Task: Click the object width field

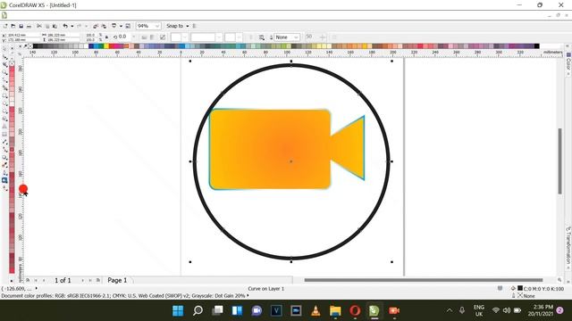Action: tap(62, 35)
